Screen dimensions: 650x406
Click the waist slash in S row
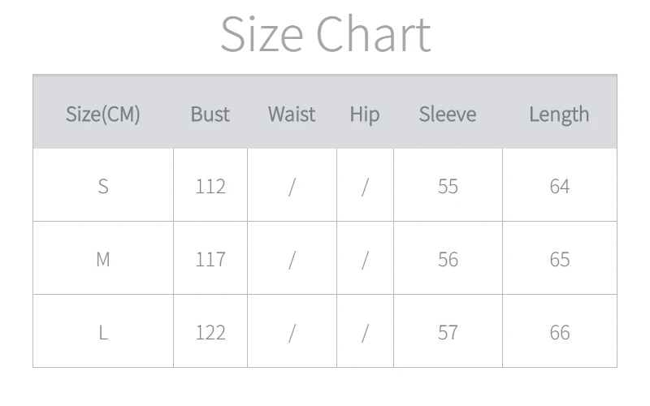tap(292, 187)
